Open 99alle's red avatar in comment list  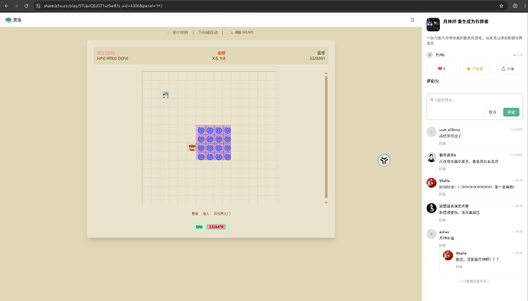tap(432, 183)
